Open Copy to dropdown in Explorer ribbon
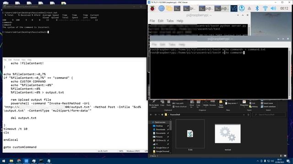293x164 pixels. (x=198, y=104)
